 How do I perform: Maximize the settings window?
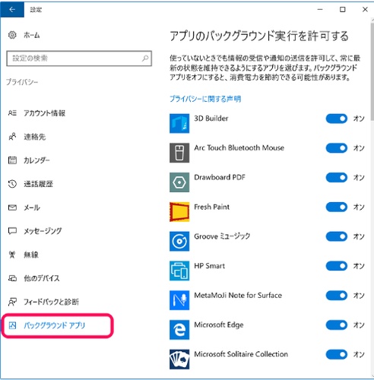pos(343,9)
